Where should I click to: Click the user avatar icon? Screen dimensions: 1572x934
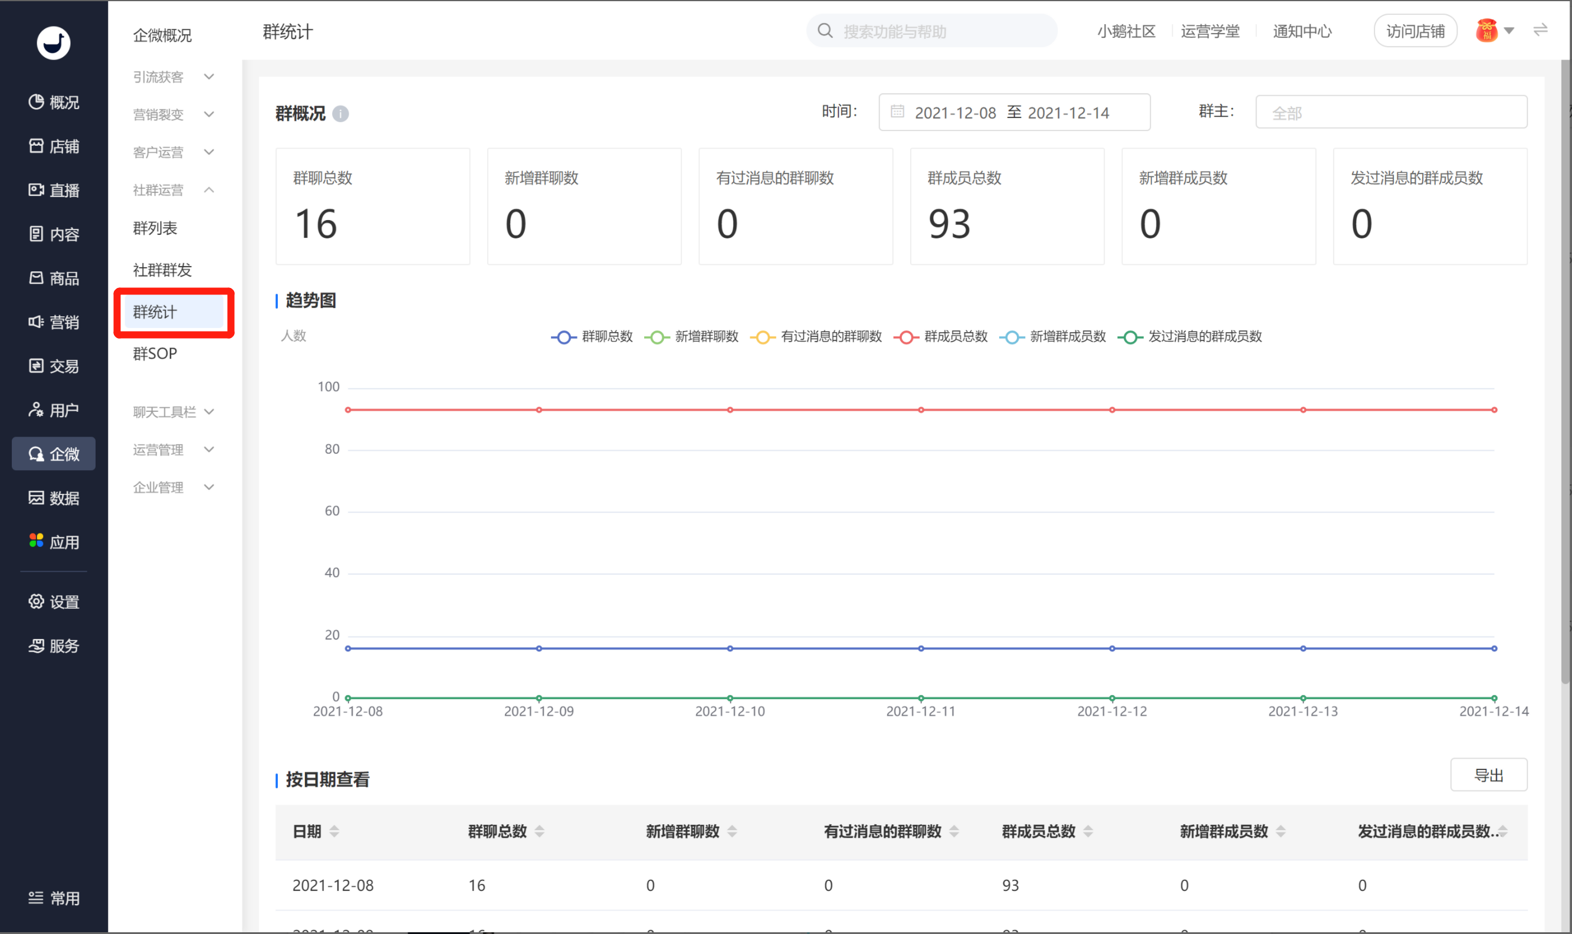click(1486, 30)
